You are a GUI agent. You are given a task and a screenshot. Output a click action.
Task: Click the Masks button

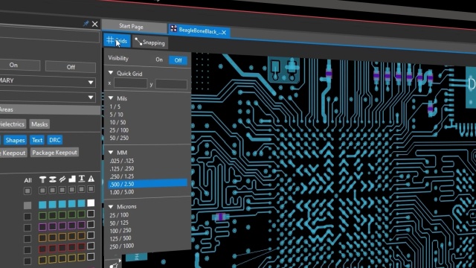(x=39, y=124)
